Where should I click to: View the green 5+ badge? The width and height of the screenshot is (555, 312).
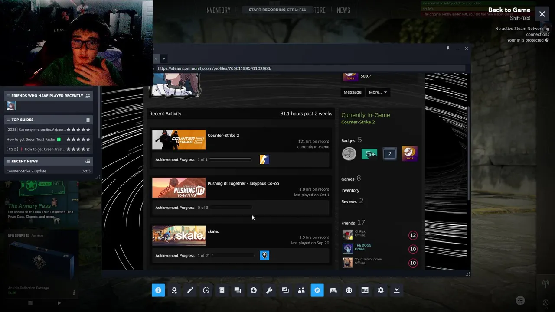pyautogui.click(x=369, y=154)
